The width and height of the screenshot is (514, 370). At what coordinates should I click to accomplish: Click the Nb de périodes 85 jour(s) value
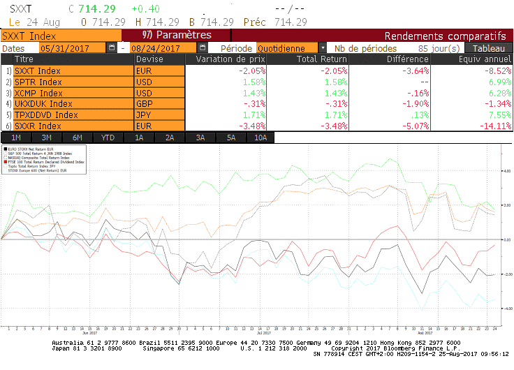pos(439,48)
